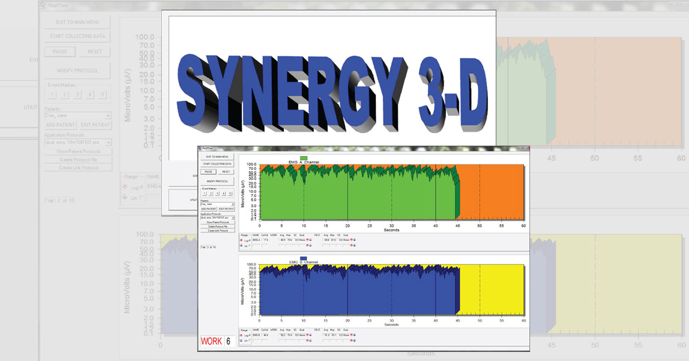Screen dimensions: 689x361
Task: Raise EMG A work goal with red arrow
Action: (x=307, y=240)
